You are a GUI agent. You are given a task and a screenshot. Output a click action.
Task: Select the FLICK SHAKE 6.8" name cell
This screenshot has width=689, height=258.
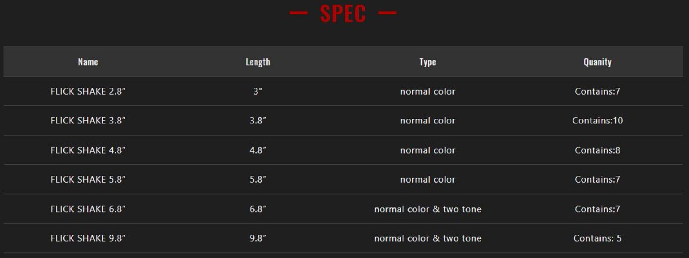pos(88,209)
